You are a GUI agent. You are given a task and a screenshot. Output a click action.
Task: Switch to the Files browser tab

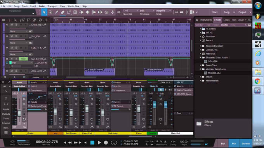[x=234, y=20]
